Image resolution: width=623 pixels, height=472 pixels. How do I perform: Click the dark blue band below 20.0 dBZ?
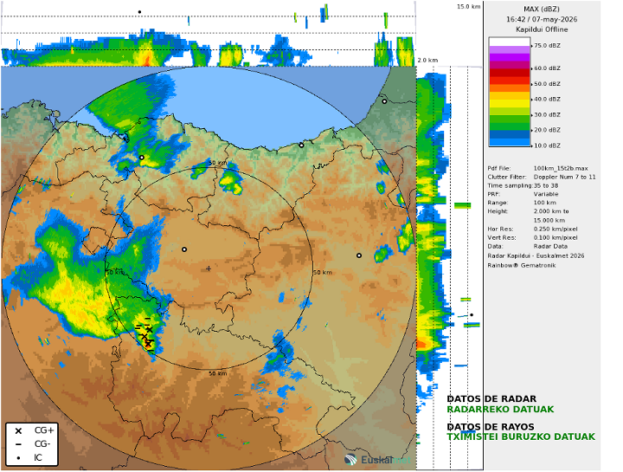510,134
